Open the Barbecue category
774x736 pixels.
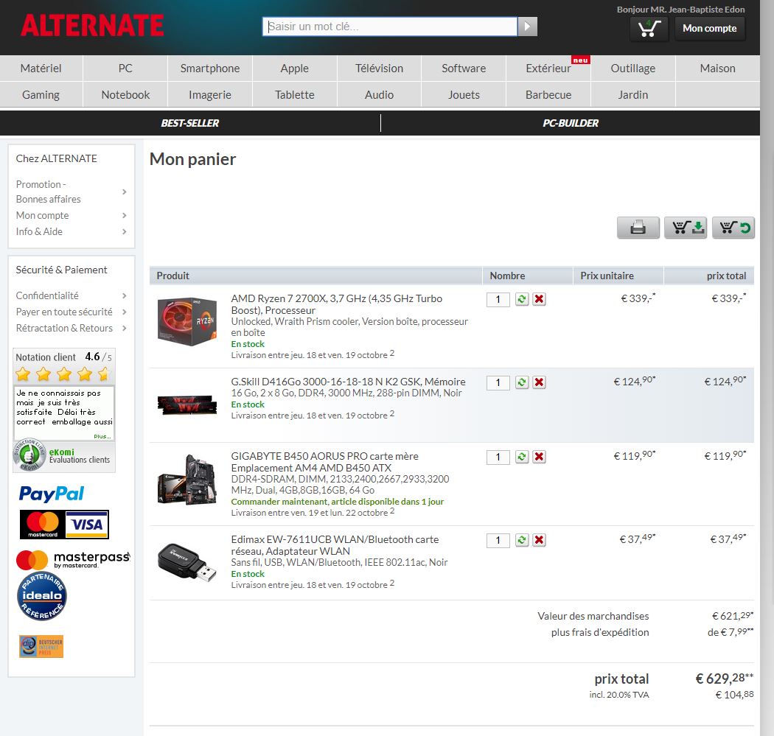pos(548,95)
